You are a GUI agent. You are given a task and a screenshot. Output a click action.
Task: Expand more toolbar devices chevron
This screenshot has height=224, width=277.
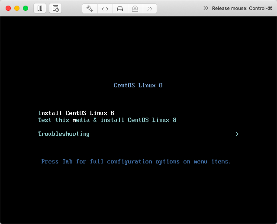(x=150, y=9)
